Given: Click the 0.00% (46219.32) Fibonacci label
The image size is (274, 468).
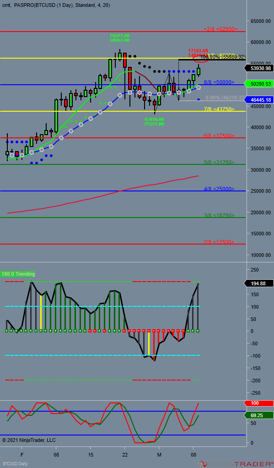Looking at the screenshot, I should [226, 98].
